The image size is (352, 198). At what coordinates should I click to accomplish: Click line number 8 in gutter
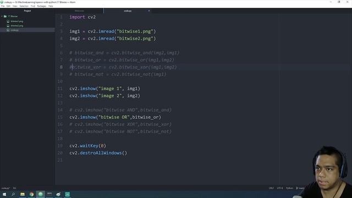point(61,67)
